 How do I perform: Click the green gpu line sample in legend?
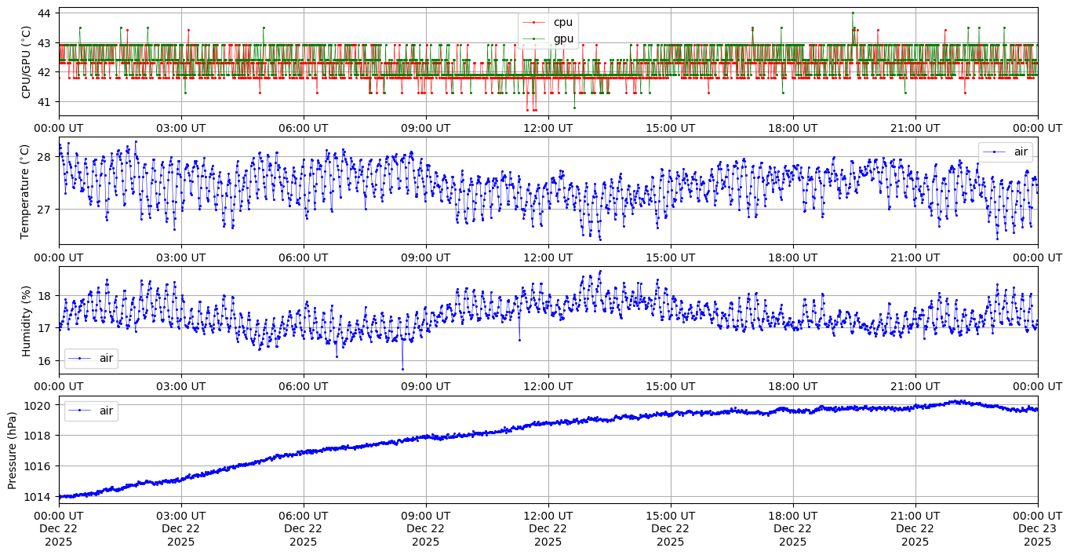pyautogui.click(x=534, y=38)
